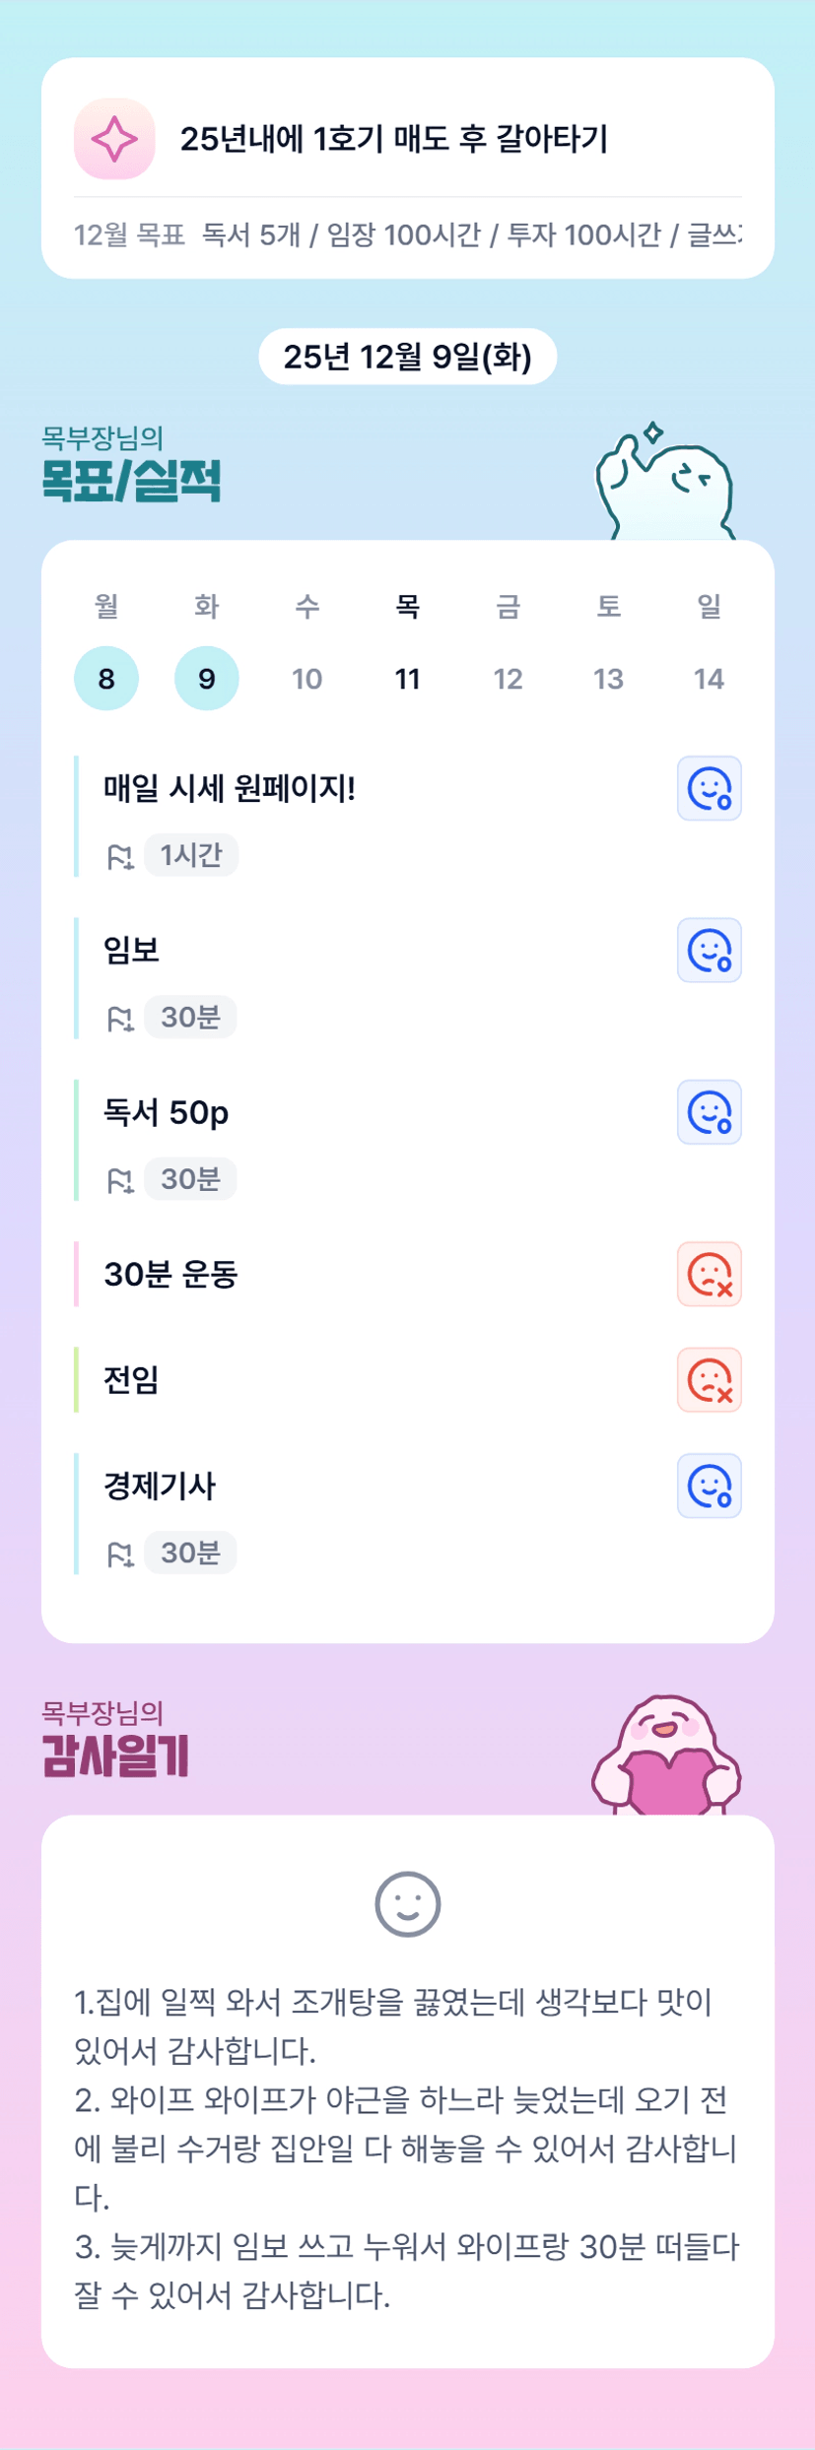This screenshot has height=2450, width=815.
Task: Click the 1시간 duration tag
Action: coord(191,855)
